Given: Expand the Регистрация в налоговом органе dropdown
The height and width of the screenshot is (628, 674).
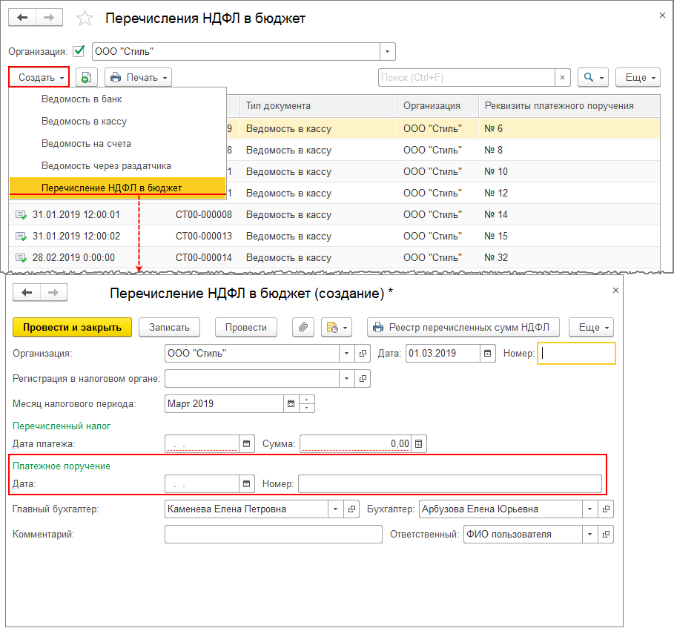Looking at the screenshot, I should tap(347, 379).
